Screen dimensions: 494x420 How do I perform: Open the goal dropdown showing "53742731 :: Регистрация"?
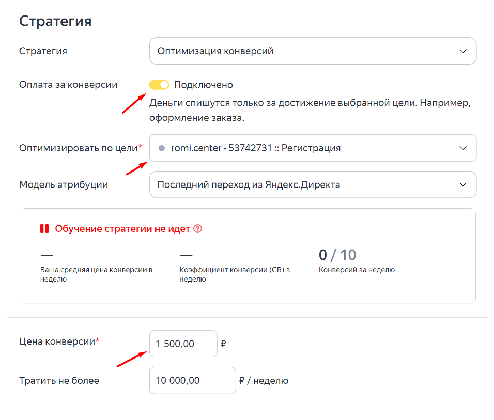tap(313, 148)
